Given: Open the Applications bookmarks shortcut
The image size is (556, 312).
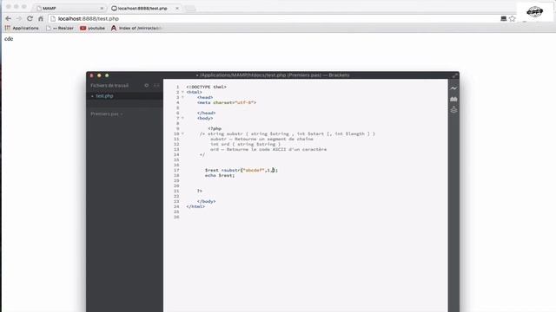Looking at the screenshot, I should [x=22, y=28].
